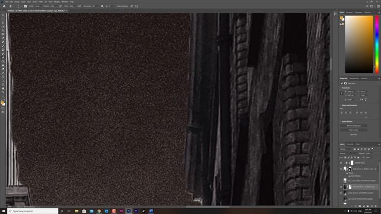
Task: Lock all padlock icon in Layers panel
Action: [x=358, y=157]
